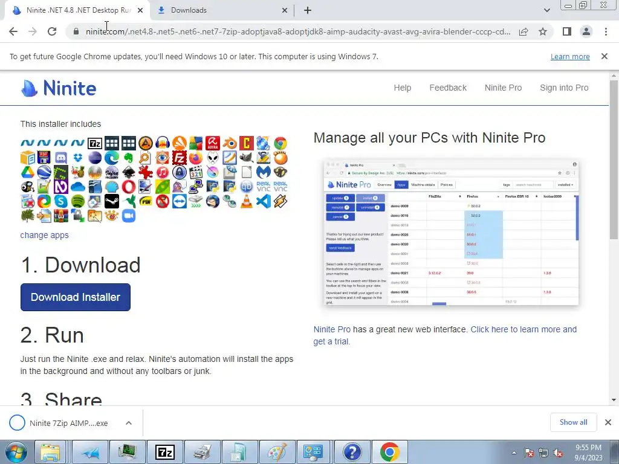Click the Chrome icon in installer list
This screenshot has width=619, height=464.
point(280,143)
